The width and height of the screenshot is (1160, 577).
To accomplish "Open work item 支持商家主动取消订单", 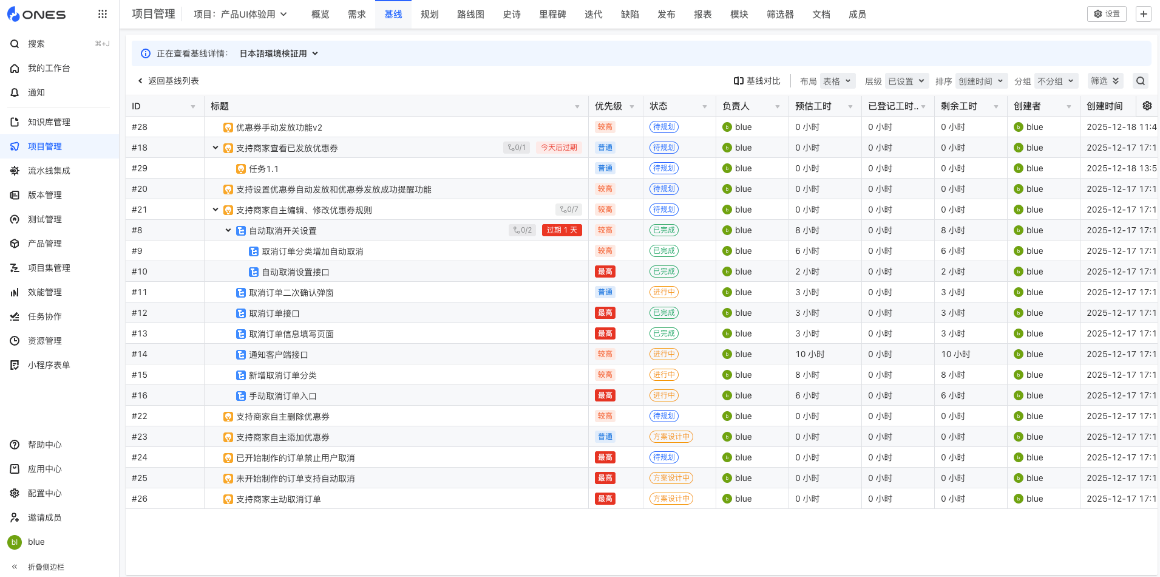I will [279, 499].
